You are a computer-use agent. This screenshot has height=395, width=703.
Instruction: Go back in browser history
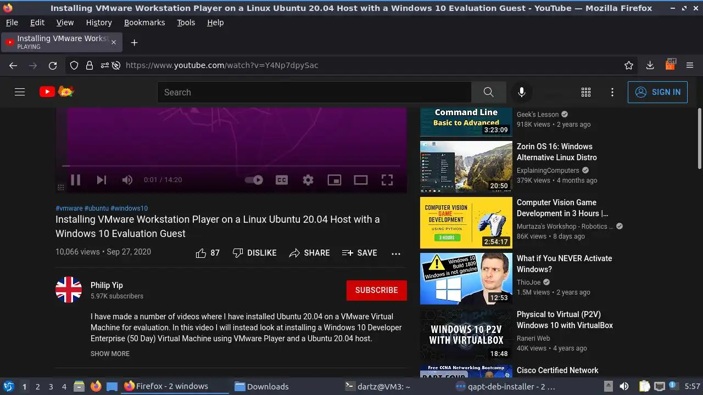pyautogui.click(x=13, y=65)
